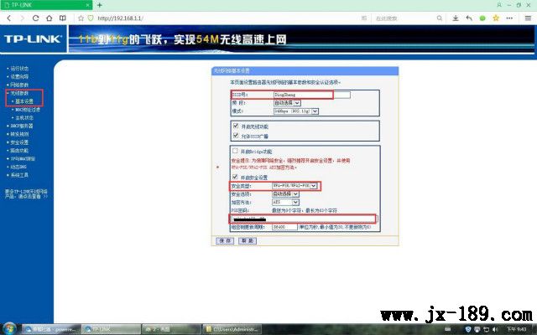This screenshot has width=537, height=335.
Task: Open the 安全选项 dropdown
Action: coord(285,193)
